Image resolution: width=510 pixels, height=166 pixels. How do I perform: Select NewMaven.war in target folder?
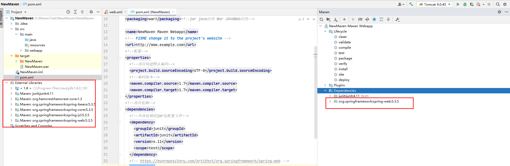click(x=37, y=67)
